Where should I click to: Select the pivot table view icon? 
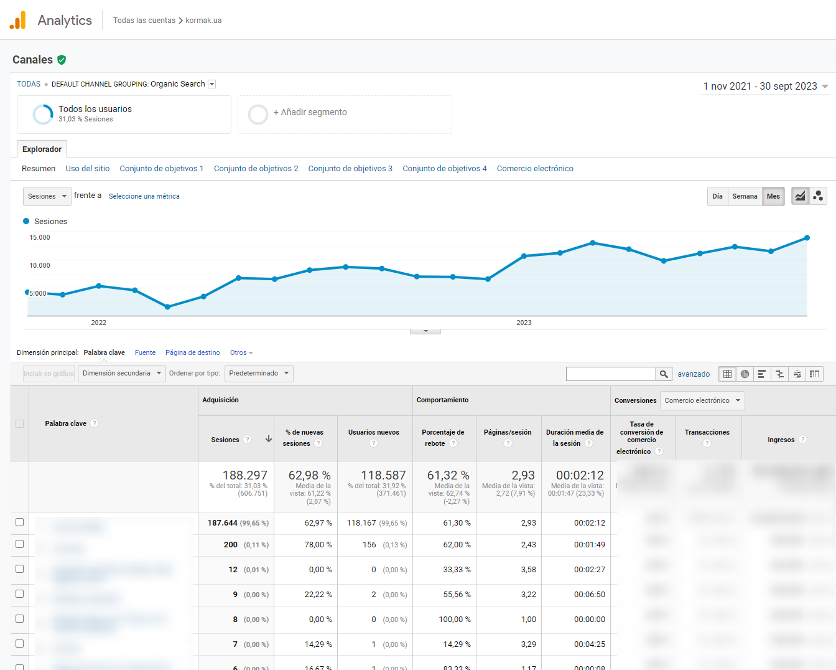[x=814, y=374]
